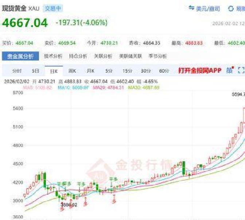This screenshot has width=245, height=220.
Task: Click the 最高 value 4883.83
Action: [x=194, y=43]
